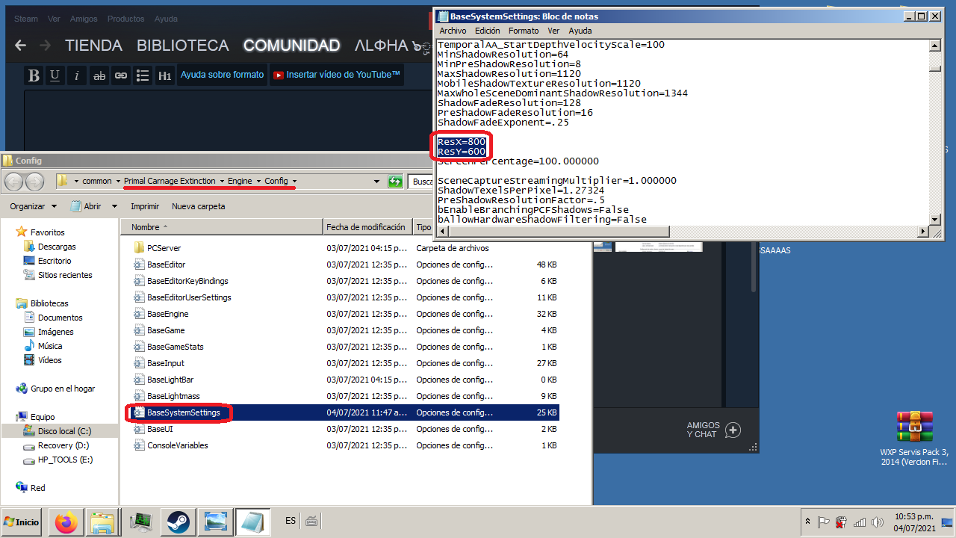Open the Amigos y Chat plus icon

[733, 430]
